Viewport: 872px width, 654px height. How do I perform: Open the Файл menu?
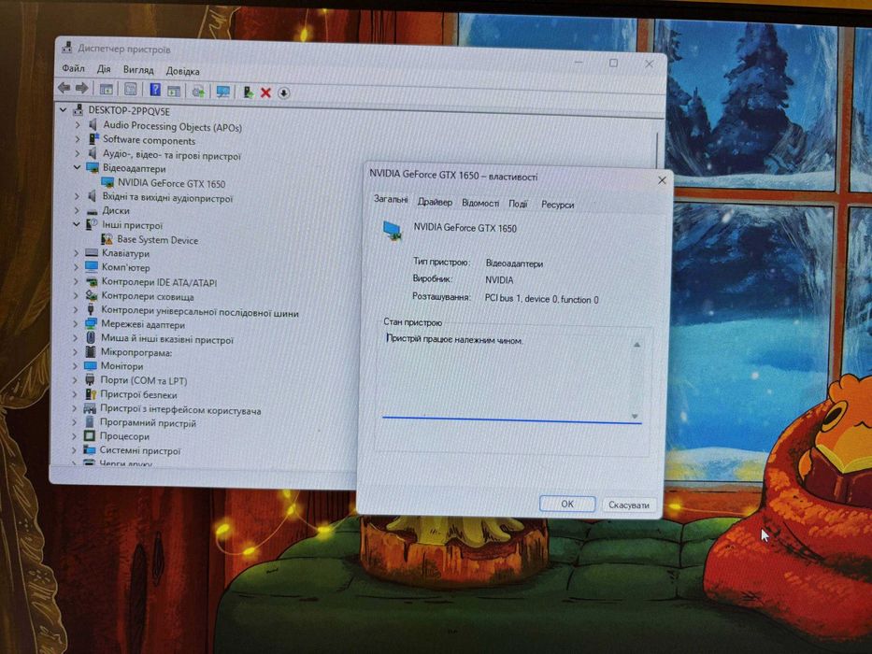pos(74,68)
